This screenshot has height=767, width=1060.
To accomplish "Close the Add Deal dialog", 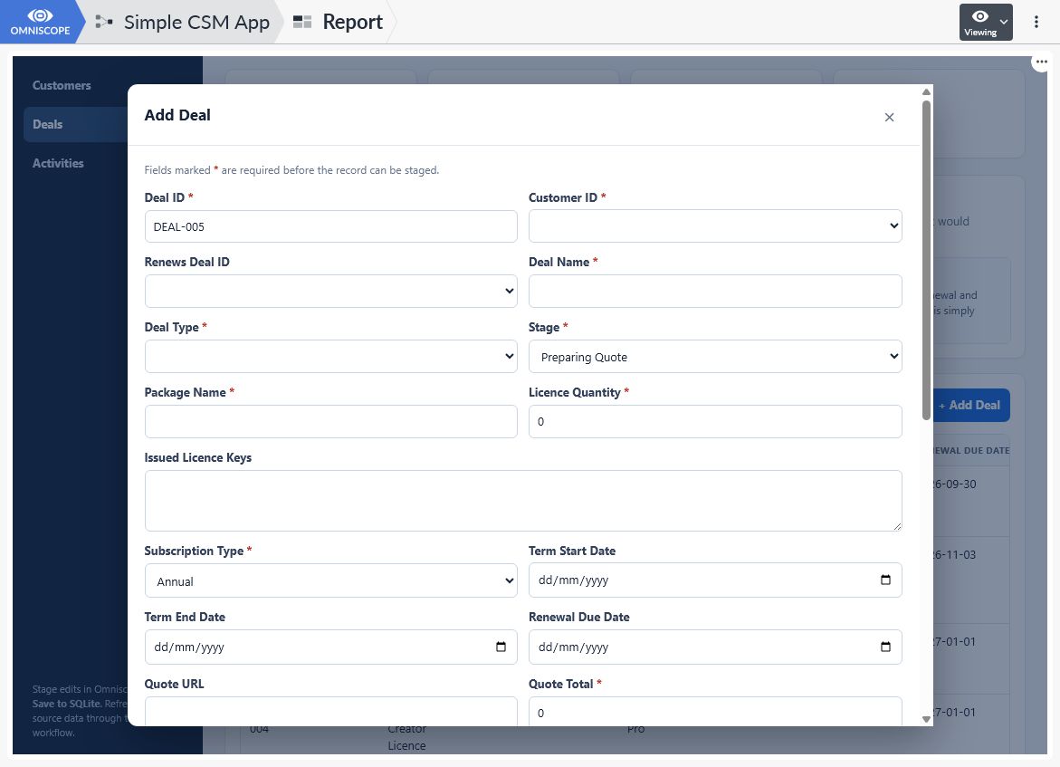I will tap(889, 117).
